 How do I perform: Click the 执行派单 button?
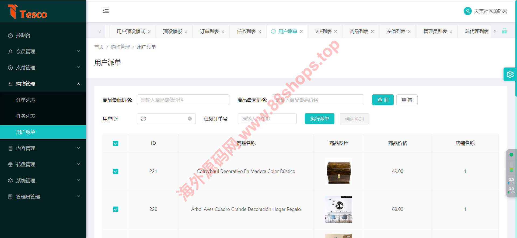(319, 119)
